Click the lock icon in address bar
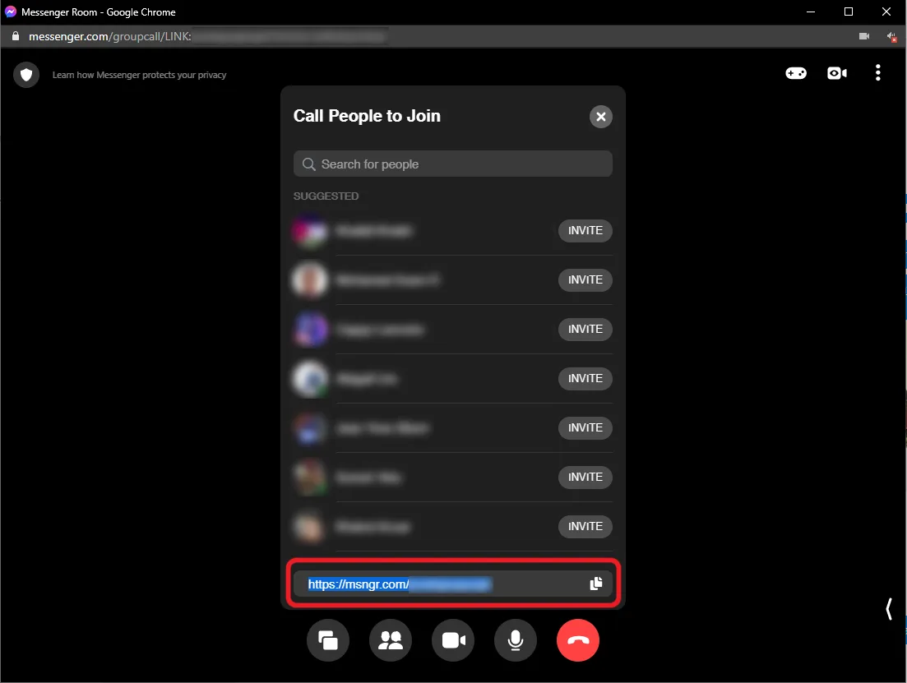This screenshot has height=683, width=907. tap(16, 36)
